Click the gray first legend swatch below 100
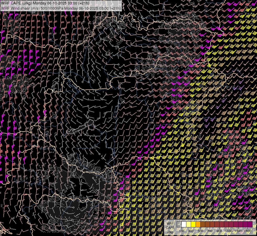 179,224
